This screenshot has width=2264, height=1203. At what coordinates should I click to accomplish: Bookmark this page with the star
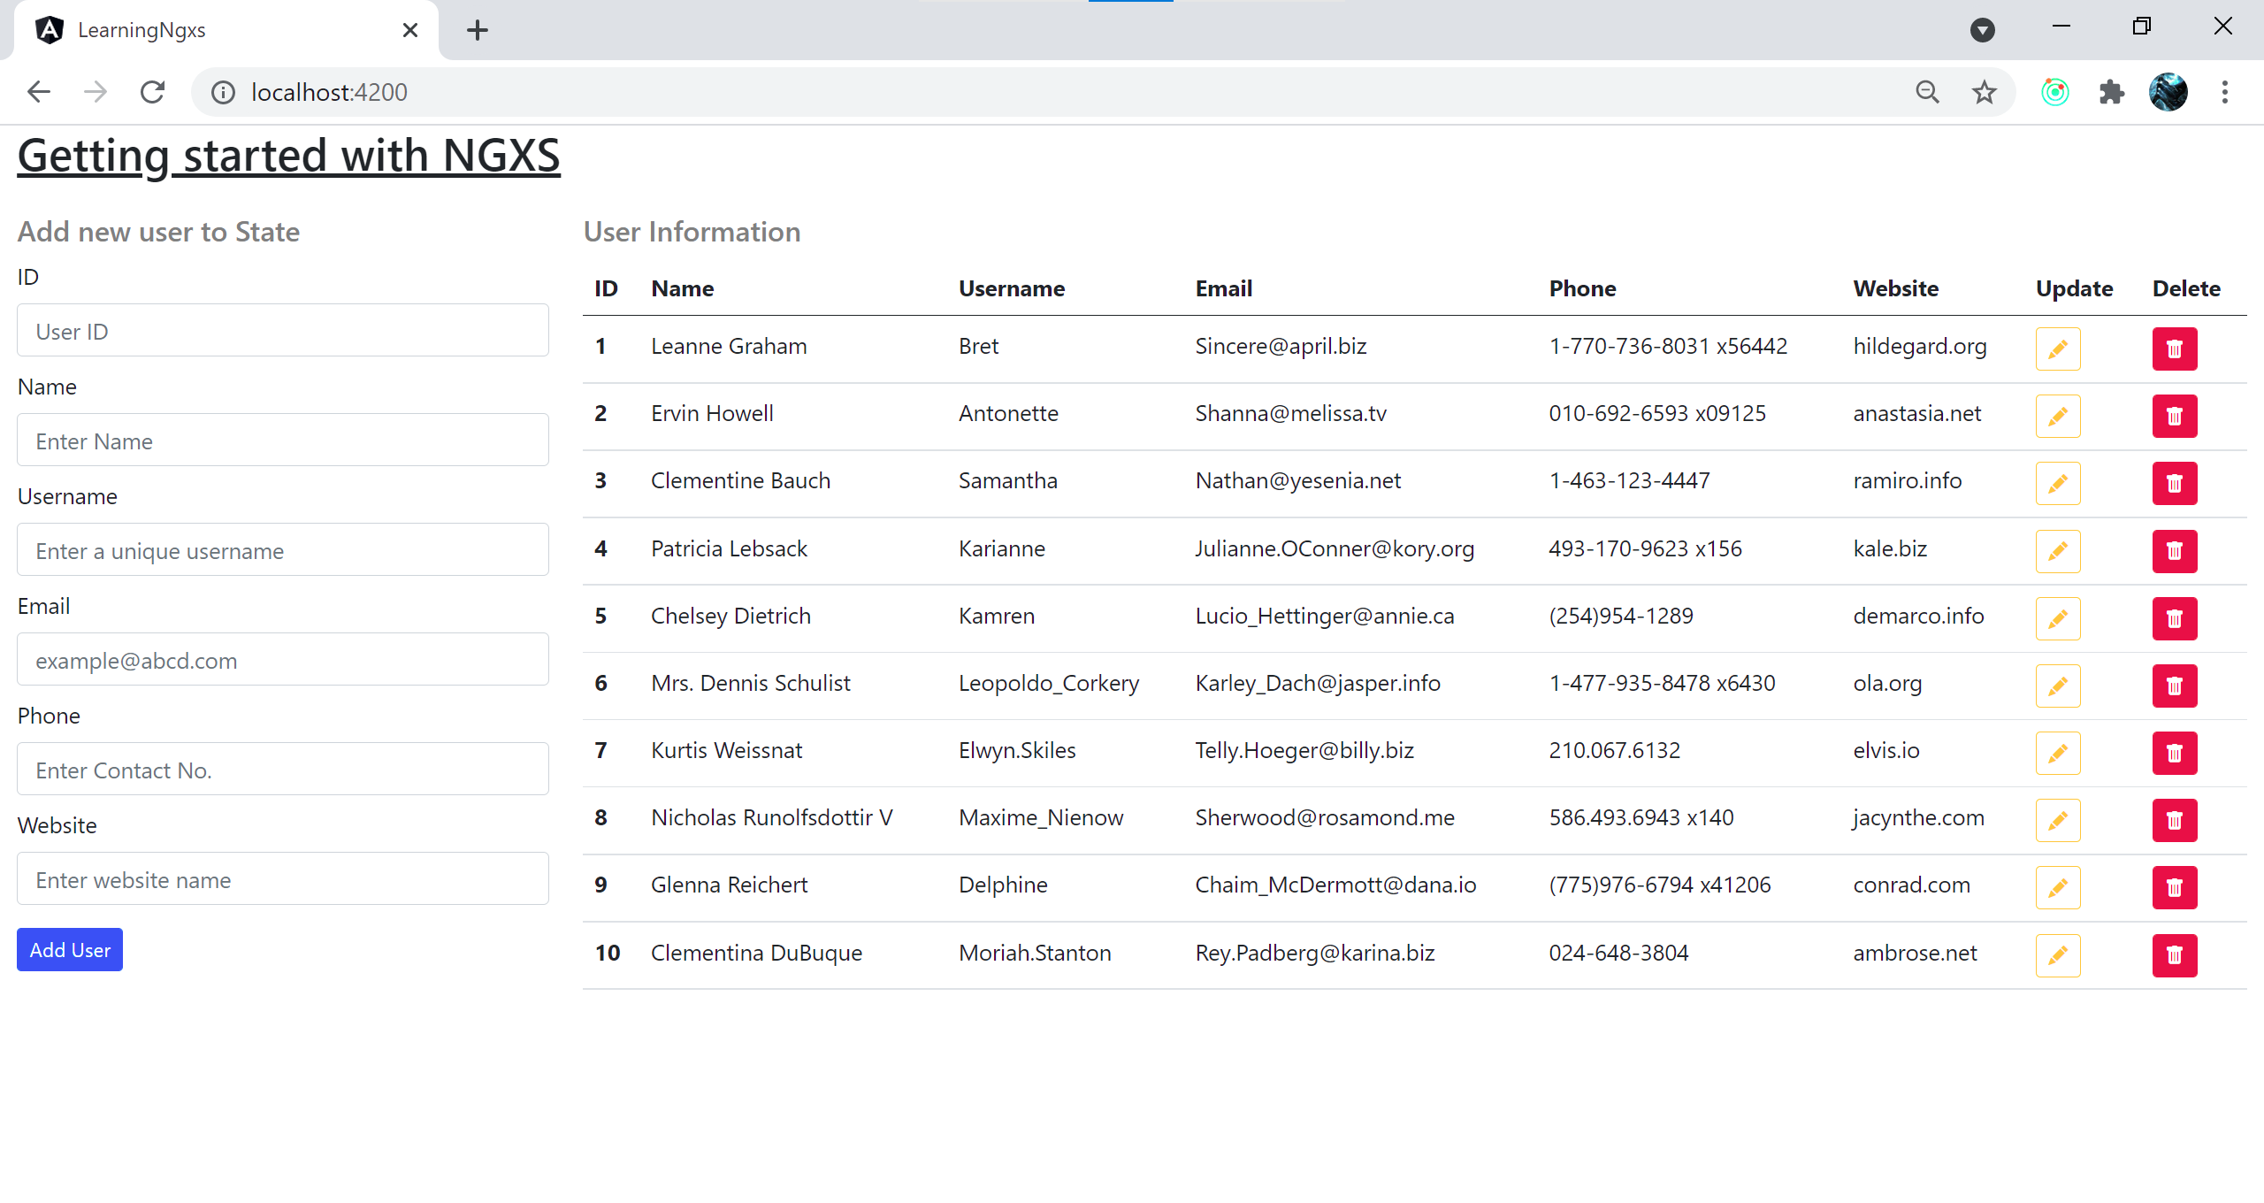[x=1984, y=92]
